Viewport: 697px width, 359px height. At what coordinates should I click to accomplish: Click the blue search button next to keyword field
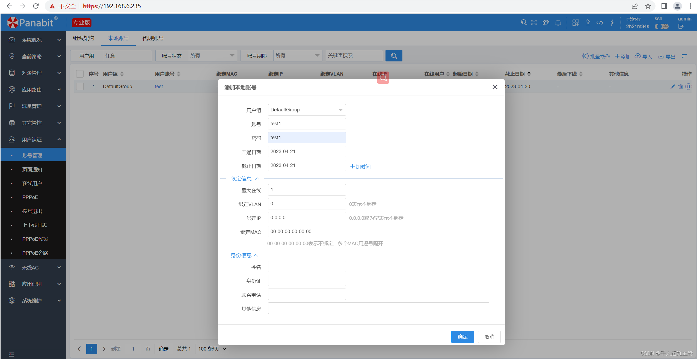click(394, 56)
